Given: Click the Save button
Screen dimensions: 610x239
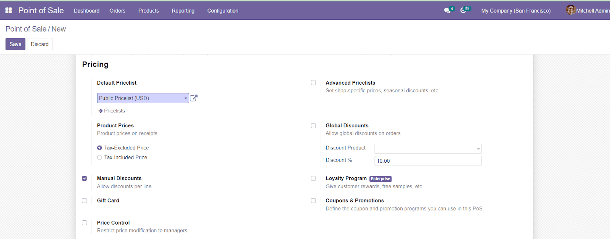Looking at the screenshot, I should [x=15, y=44].
